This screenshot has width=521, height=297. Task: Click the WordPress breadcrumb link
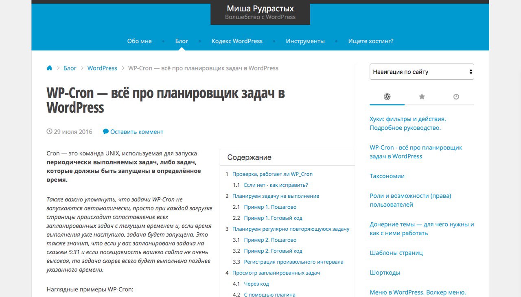pos(102,68)
